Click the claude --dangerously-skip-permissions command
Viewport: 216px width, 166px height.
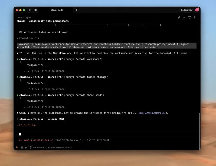43,21
